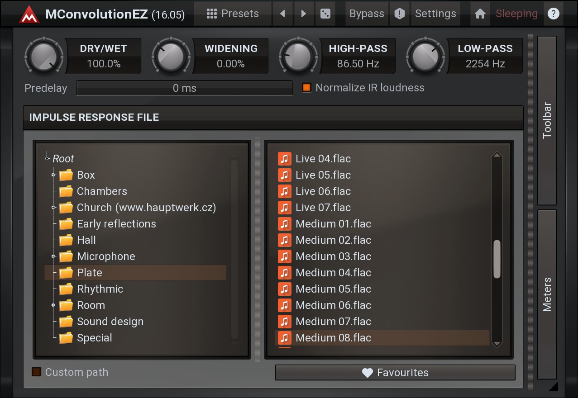Open the help question mark icon
The width and height of the screenshot is (578, 398).
point(553,14)
